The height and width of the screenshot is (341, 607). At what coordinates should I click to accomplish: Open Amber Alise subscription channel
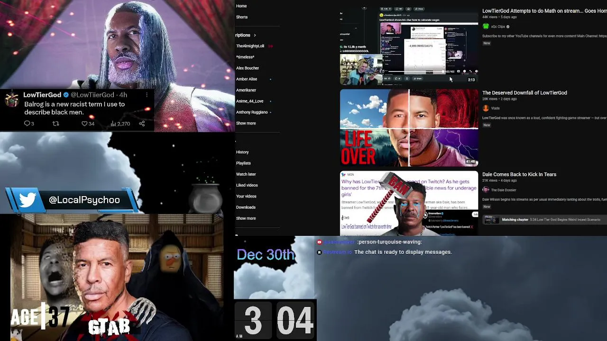click(x=247, y=79)
